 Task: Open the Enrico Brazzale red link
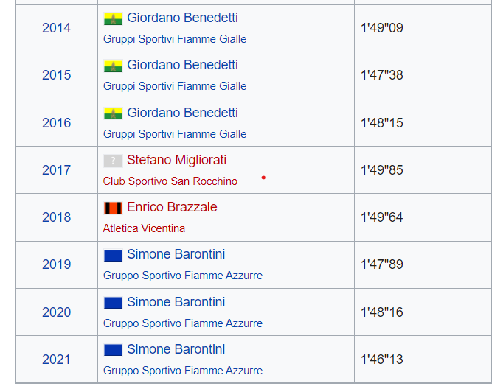point(172,207)
